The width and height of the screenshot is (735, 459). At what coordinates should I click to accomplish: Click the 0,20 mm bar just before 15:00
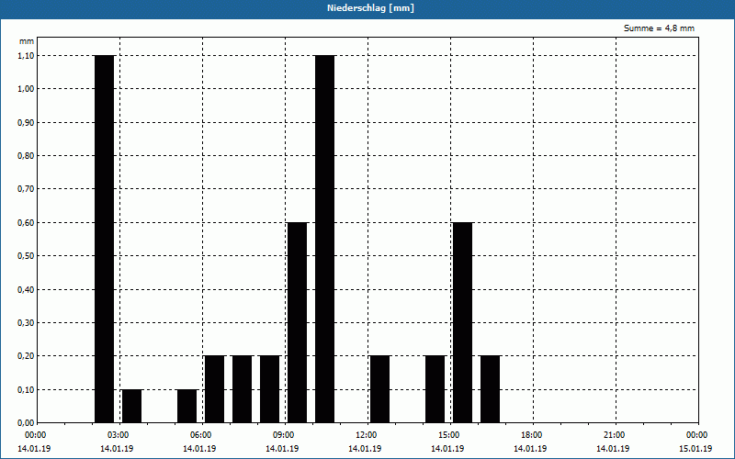pos(435,389)
